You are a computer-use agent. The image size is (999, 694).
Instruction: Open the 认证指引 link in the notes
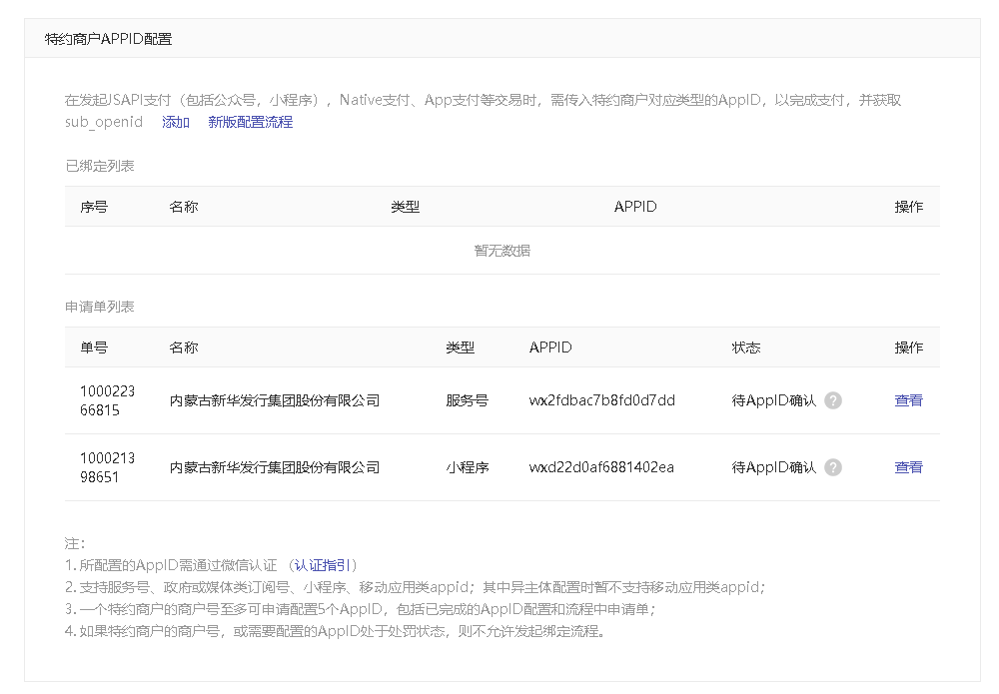coord(322,565)
